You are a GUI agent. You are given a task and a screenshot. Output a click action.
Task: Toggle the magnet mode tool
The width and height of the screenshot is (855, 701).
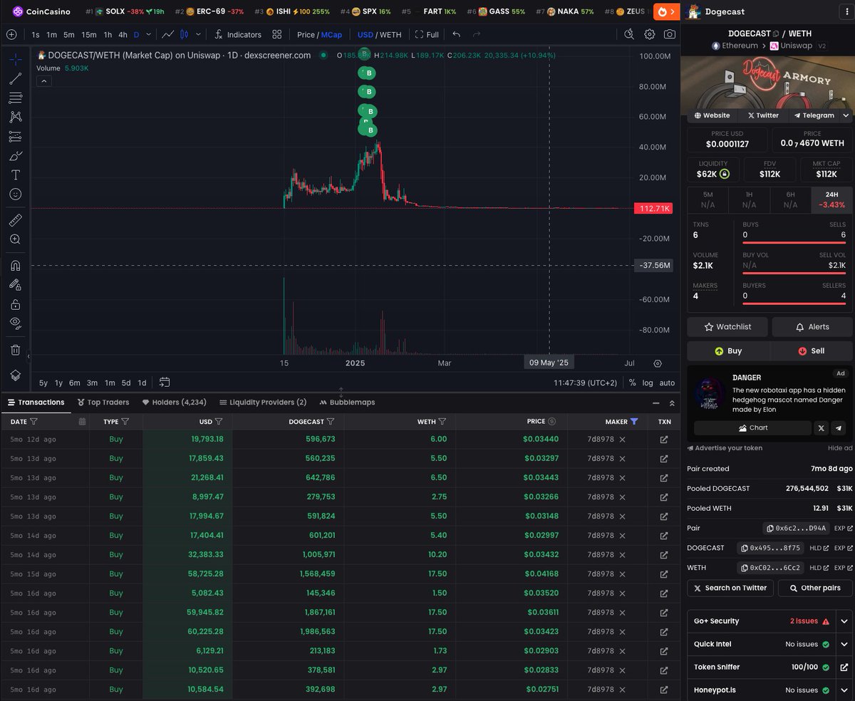pos(15,265)
